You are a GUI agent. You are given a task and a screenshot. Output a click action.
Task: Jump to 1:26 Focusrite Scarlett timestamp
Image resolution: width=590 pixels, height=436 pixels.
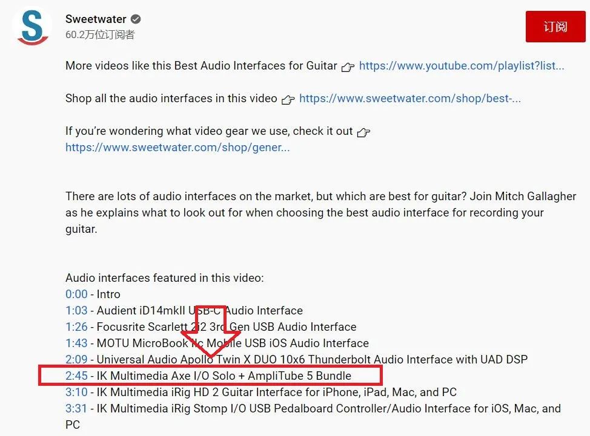(76, 327)
